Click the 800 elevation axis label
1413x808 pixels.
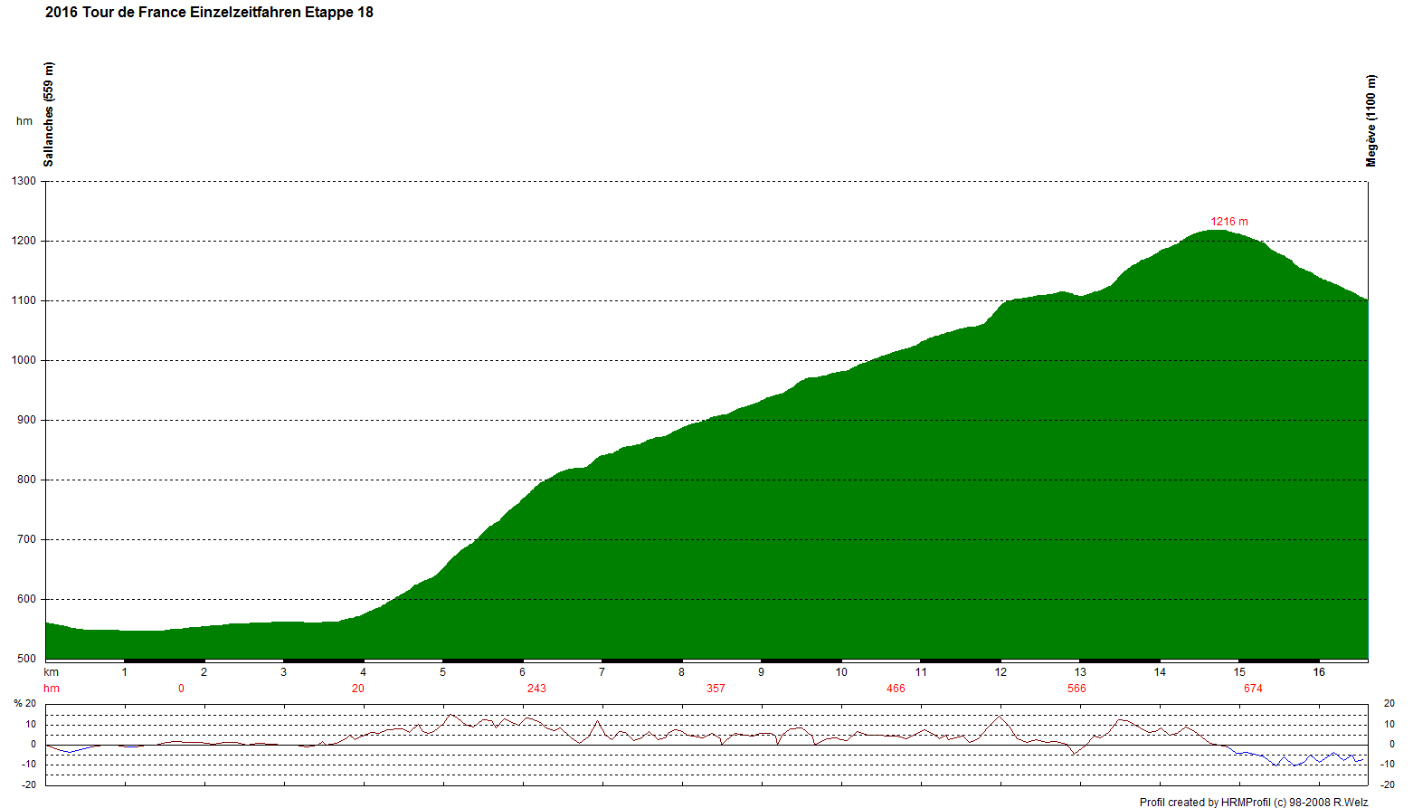pyautogui.click(x=27, y=480)
